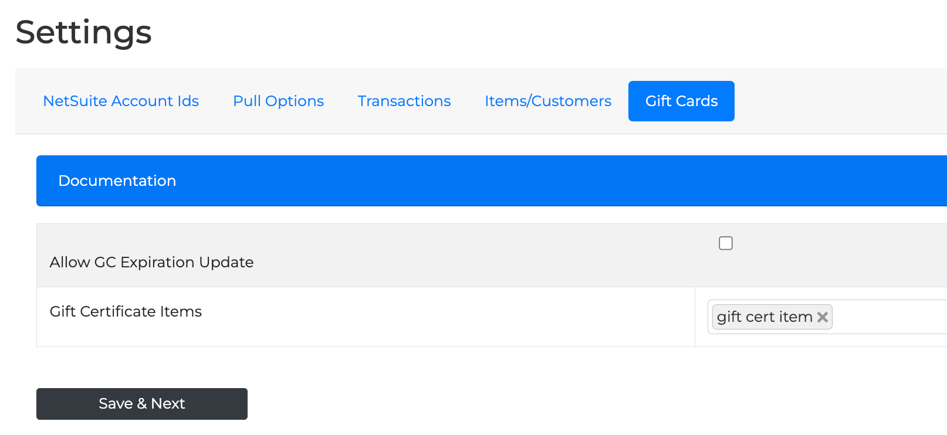Image resolution: width=947 pixels, height=435 pixels.
Task: Click blank cell under Gift Certificate Items label
Action: [x=293, y=333]
